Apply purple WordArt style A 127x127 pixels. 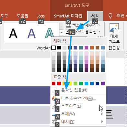point(31,33)
